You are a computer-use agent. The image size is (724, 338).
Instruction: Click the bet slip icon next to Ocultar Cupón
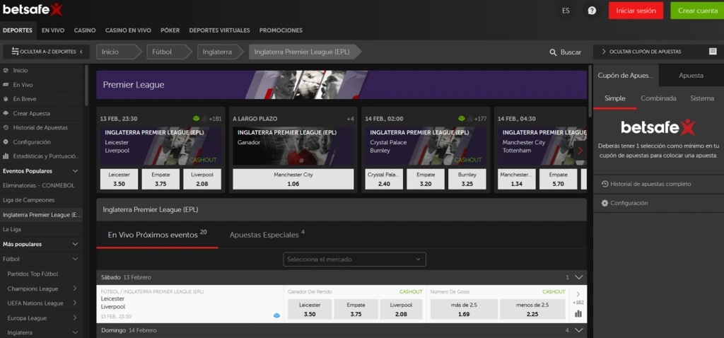point(713,52)
